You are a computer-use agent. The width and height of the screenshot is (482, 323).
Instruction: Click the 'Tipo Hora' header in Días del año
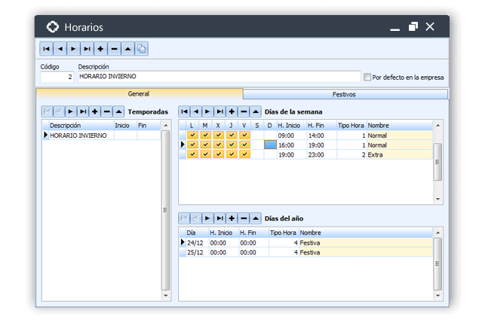[x=283, y=233]
